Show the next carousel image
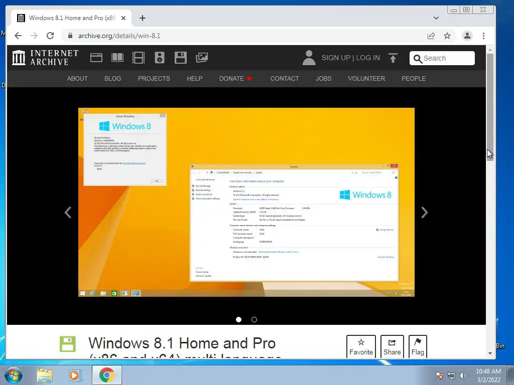514x385 pixels. pos(424,213)
